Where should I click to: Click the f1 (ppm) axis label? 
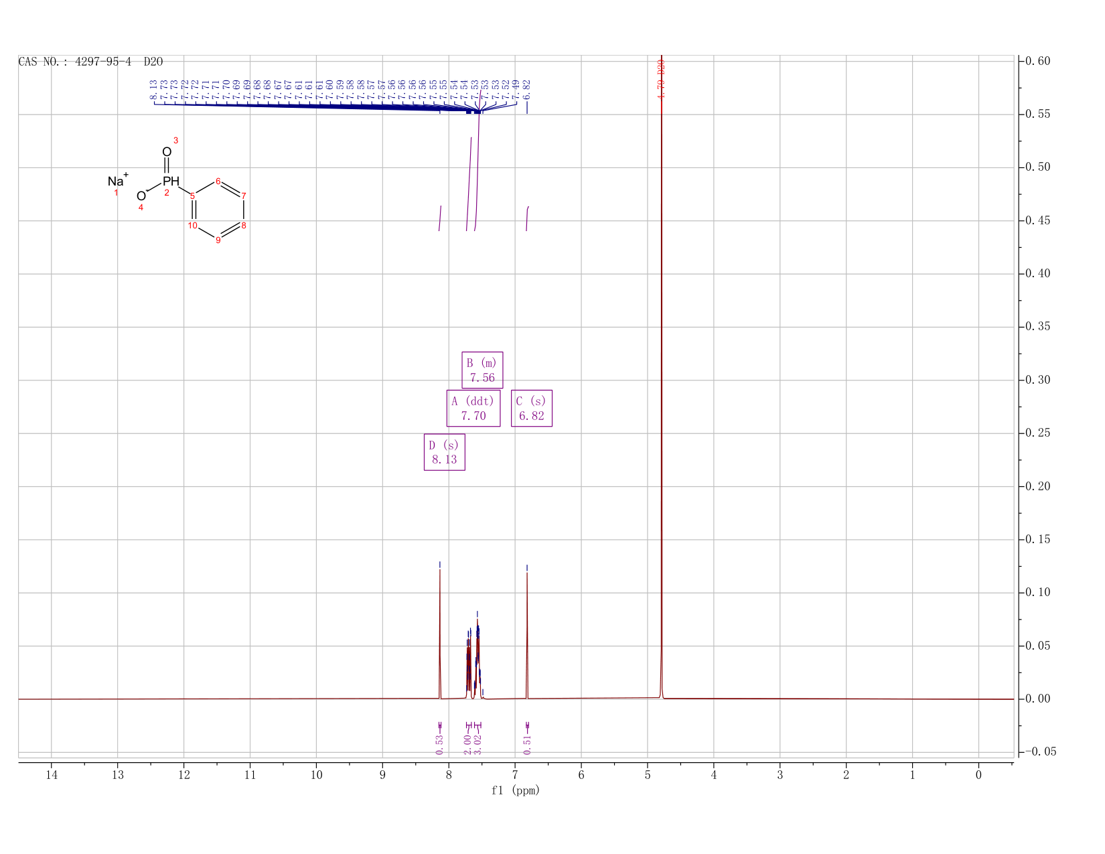coord(516,790)
